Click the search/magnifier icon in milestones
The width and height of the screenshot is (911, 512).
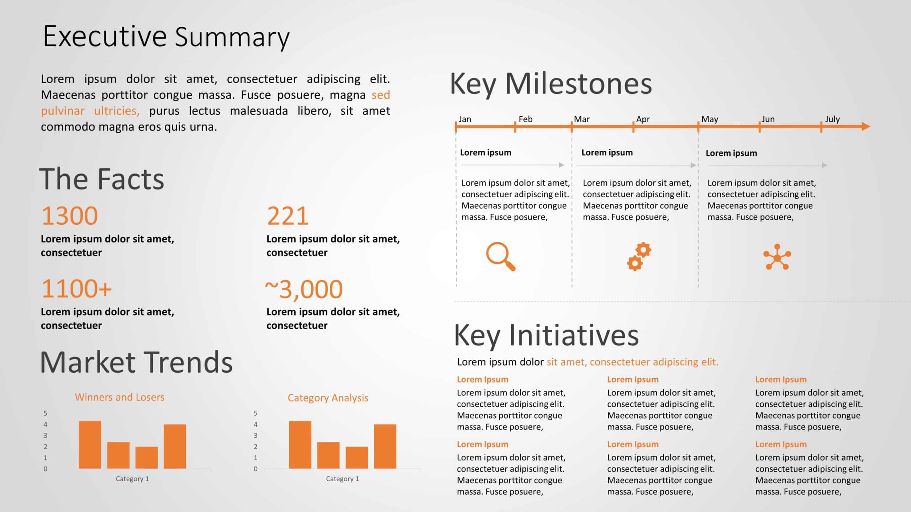point(501,256)
